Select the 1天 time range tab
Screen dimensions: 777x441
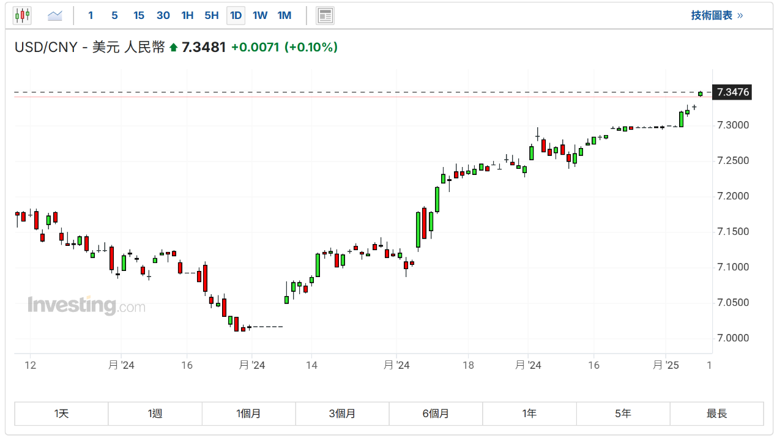[61, 413]
